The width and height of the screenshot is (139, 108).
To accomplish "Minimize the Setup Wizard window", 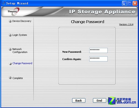I will pyautogui.click(x=124, y=3).
